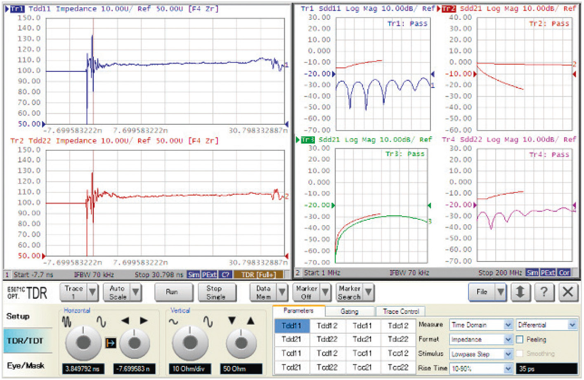Screen dimensions: 584x380
Task: Click the horizontal scale expand waveform icon
Action: (x=101, y=321)
